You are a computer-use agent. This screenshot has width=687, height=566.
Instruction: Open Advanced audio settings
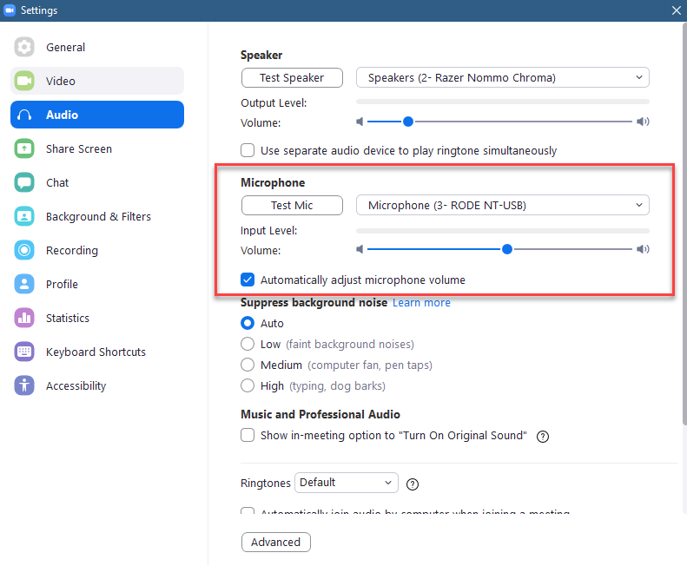click(275, 542)
